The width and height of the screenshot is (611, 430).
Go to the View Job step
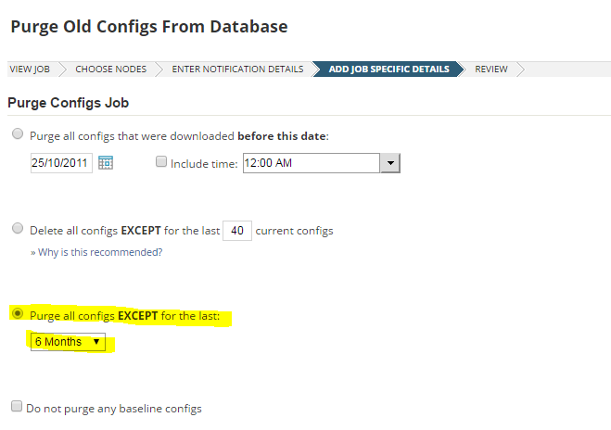(x=30, y=70)
